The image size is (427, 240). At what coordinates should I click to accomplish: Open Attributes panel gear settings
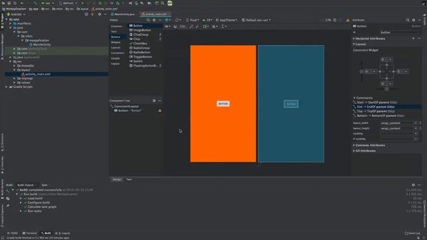point(414,20)
